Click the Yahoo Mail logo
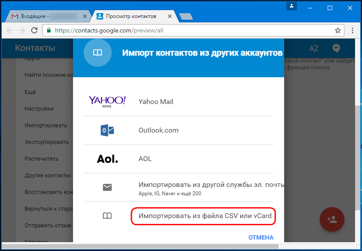This screenshot has height=251, width=362. (107, 101)
